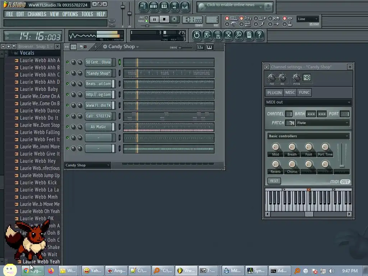This screenshot has width=368, height=276.
Task: Select SONG mode radio light
Action: coord(147,21)
